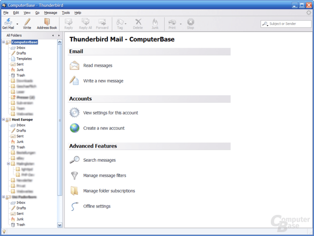Collapse the ComputerBase account tree
Screen dimensions: 314x236
tap(3, 42)
